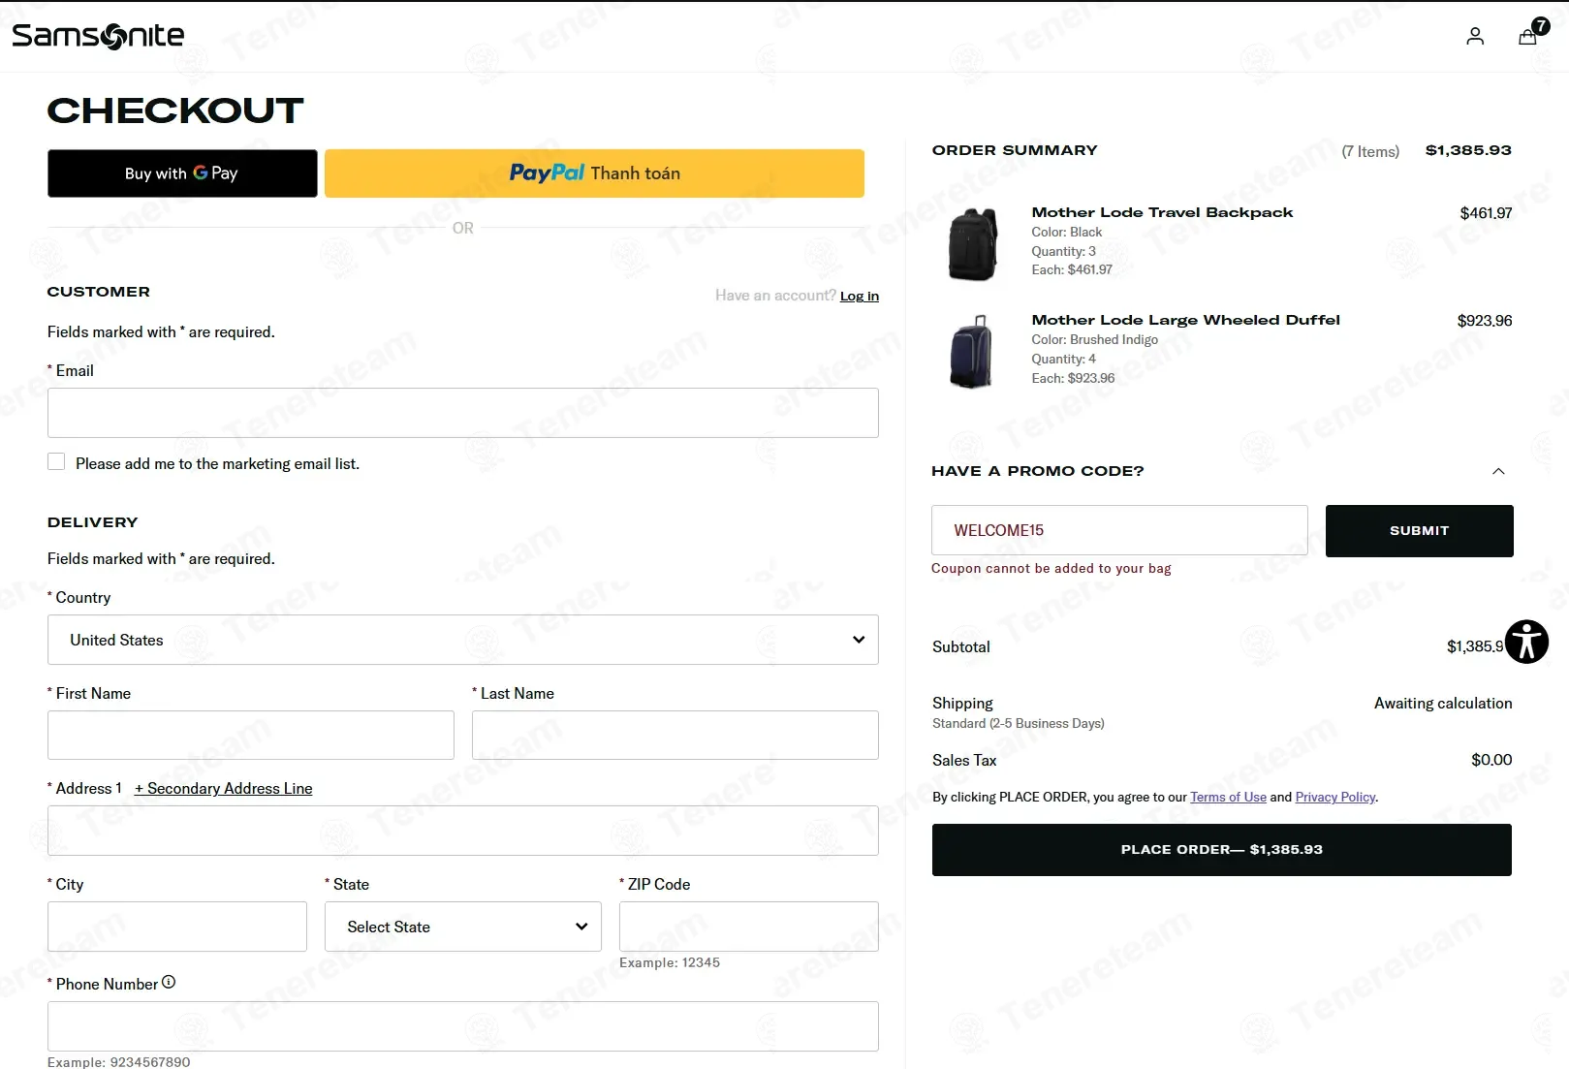Click Place Order $1,385.93 button
The height and width of the screenshot is (1069, 1569).
[1221, 850]
